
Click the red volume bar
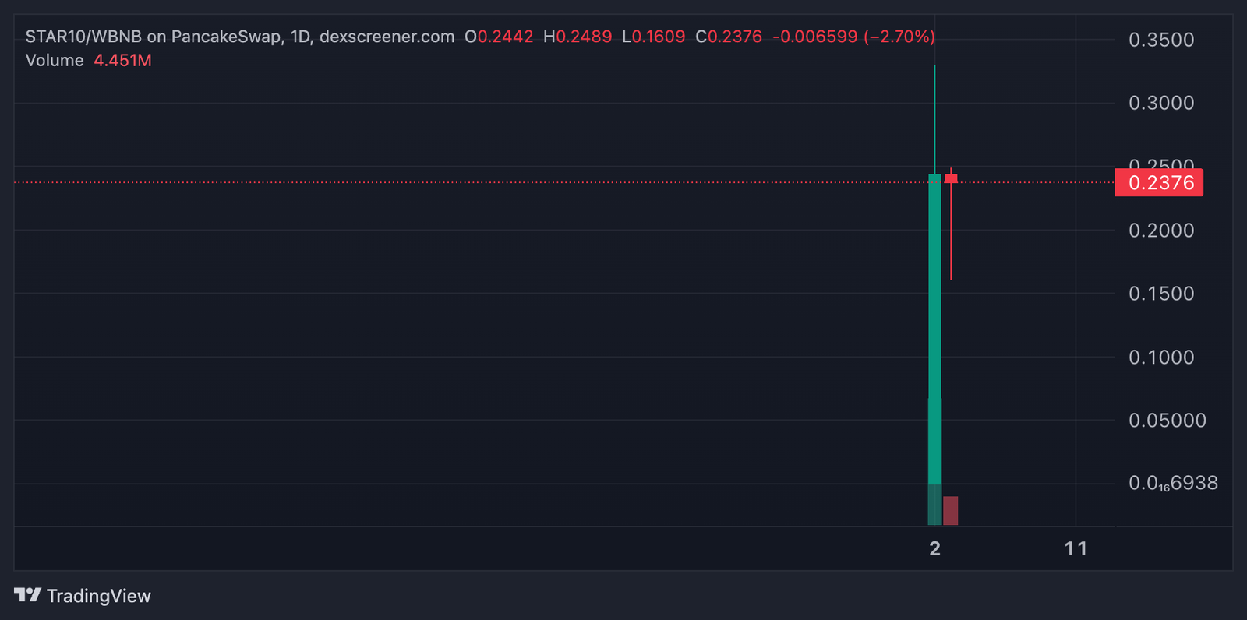[x=951, y=510]
